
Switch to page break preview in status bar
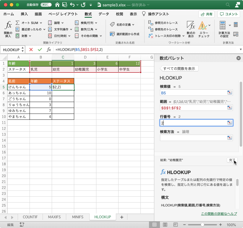coord(175,224)
